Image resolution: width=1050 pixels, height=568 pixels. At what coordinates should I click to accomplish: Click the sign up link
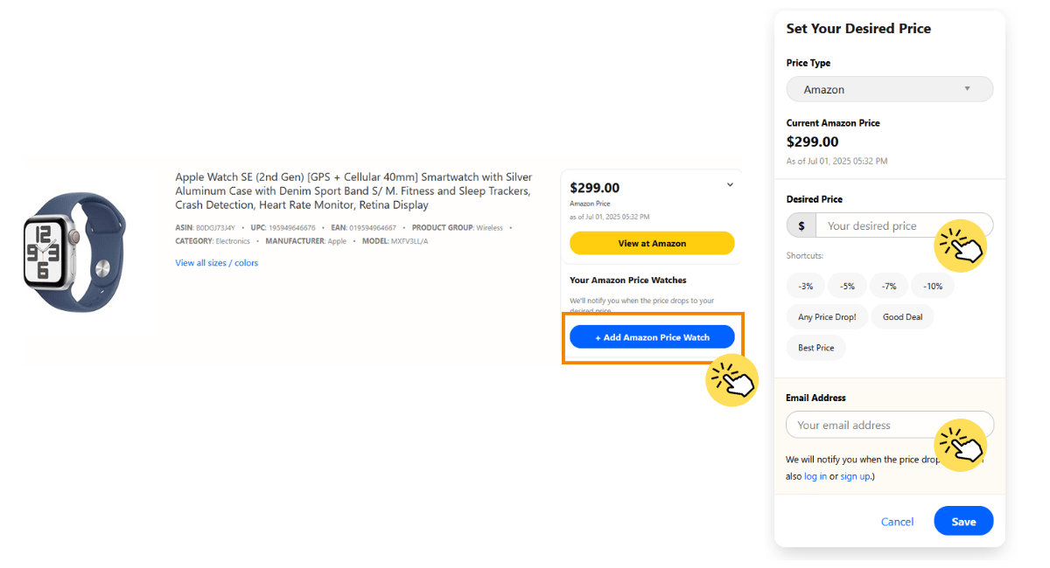[855, 476]
